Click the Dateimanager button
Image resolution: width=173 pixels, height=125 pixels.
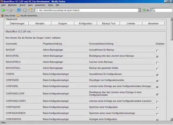[17, 23]
